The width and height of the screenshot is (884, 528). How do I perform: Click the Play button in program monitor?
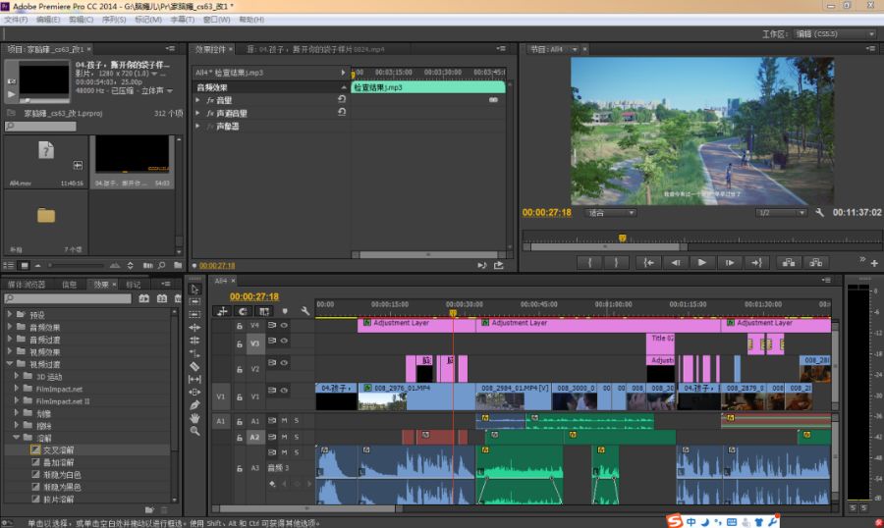coord(701,262)
